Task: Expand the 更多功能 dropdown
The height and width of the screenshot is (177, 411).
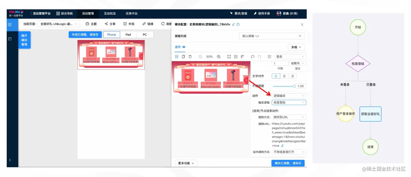Action: point(186,163)
